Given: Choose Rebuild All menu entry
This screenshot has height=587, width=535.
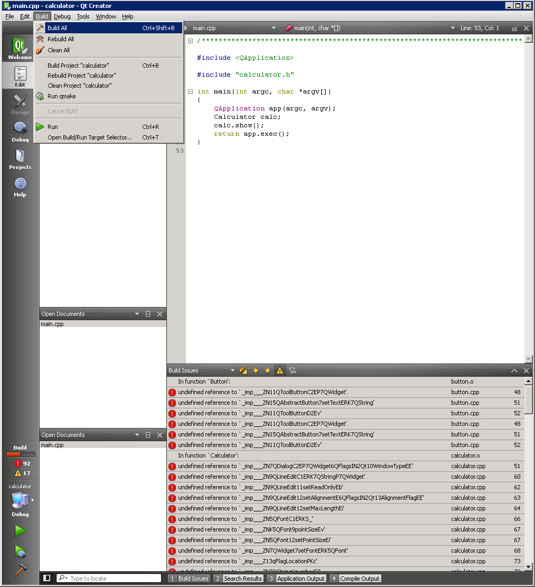Looking at the screenshot, I should click(x=109, y=39).
